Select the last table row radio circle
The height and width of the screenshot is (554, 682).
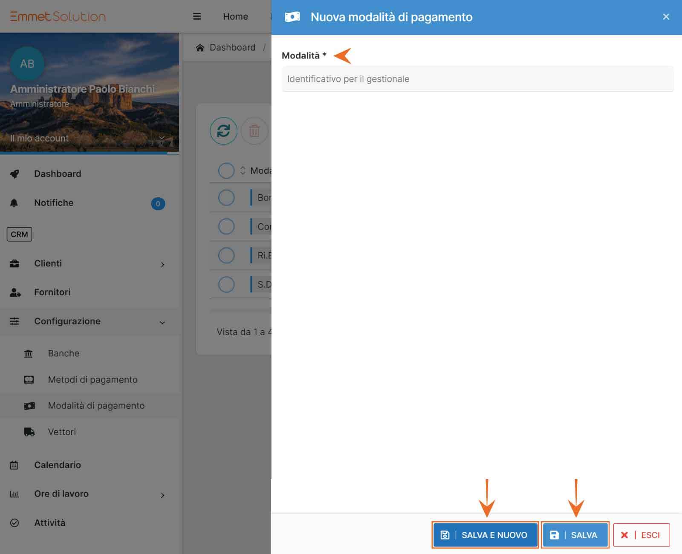(x=226, y=285)
